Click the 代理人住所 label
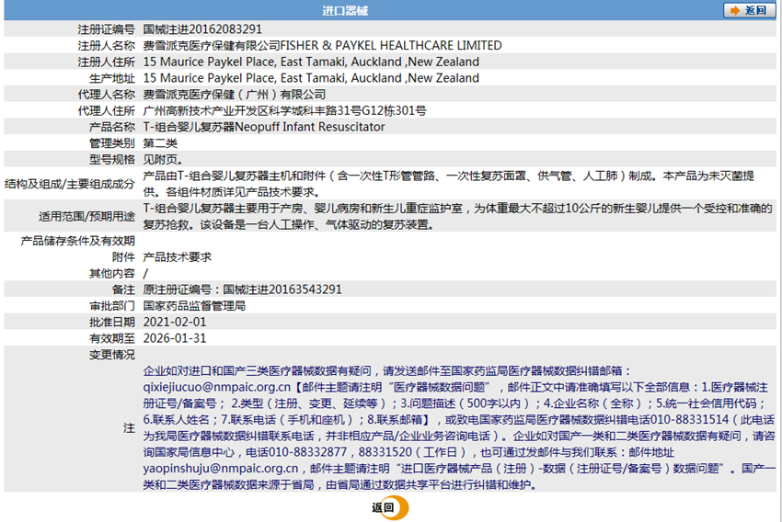 click(x=106, y=110)
